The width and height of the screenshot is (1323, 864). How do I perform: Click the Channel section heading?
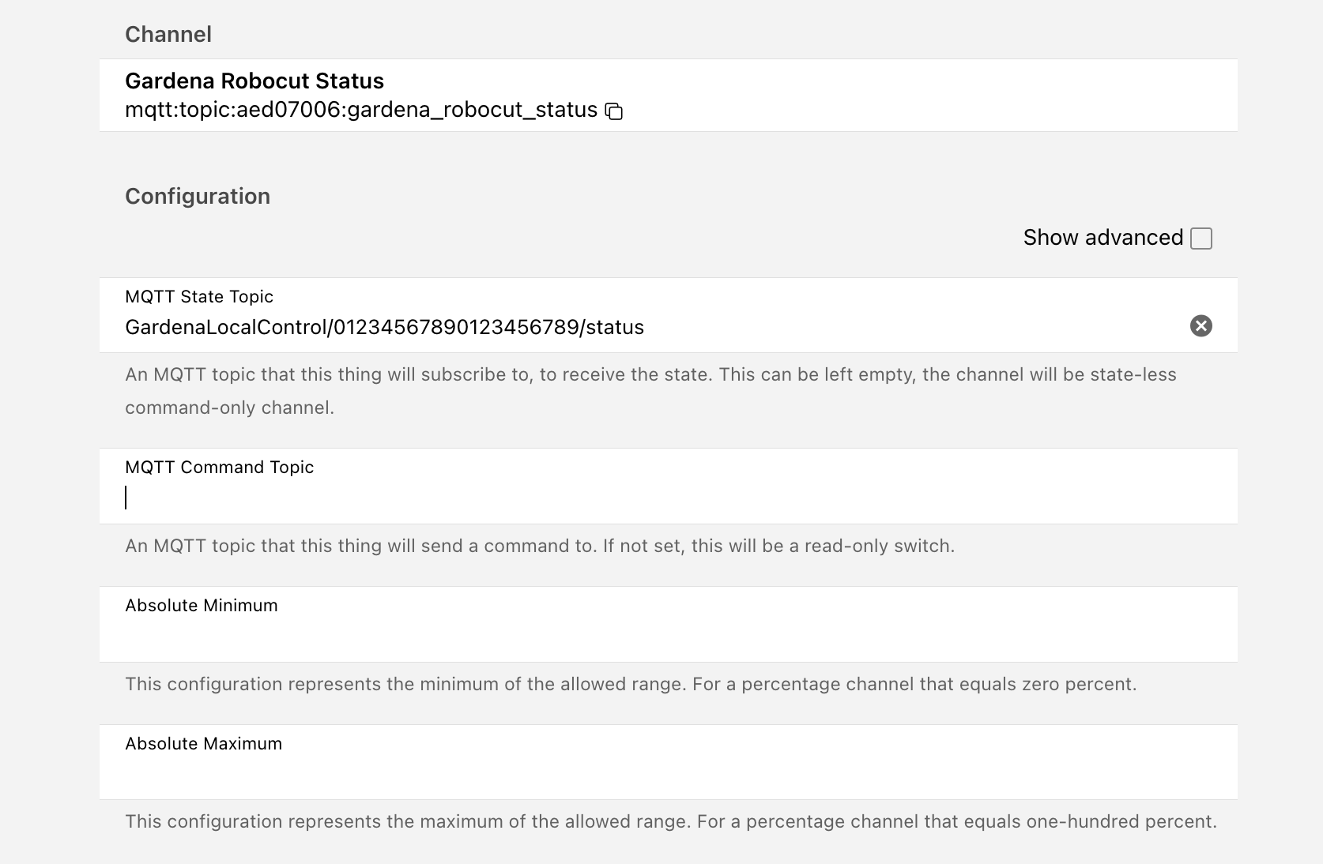coord(168,34)
